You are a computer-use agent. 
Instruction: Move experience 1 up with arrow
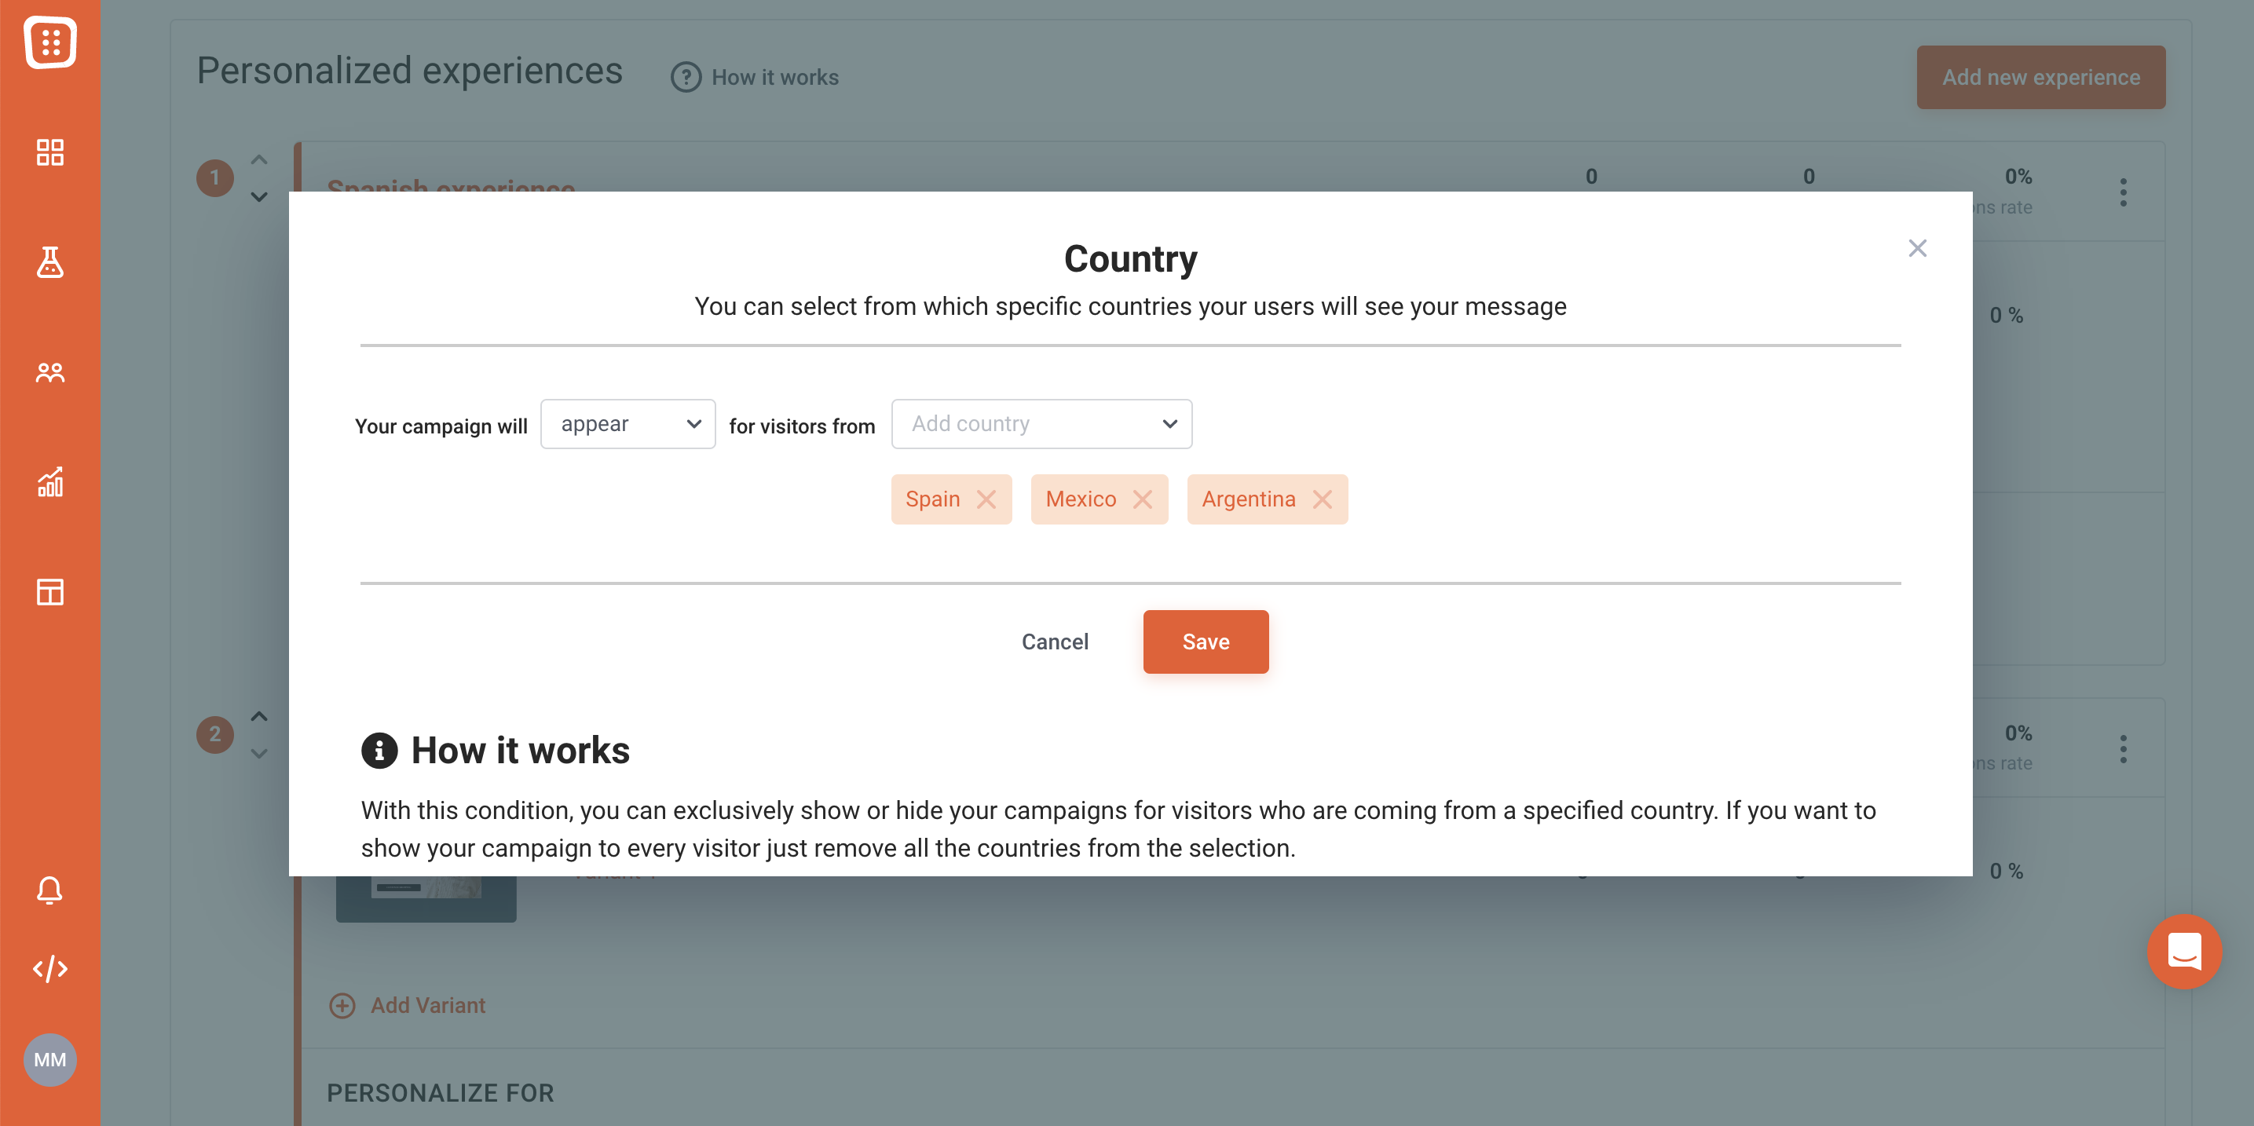click(259, 160)
